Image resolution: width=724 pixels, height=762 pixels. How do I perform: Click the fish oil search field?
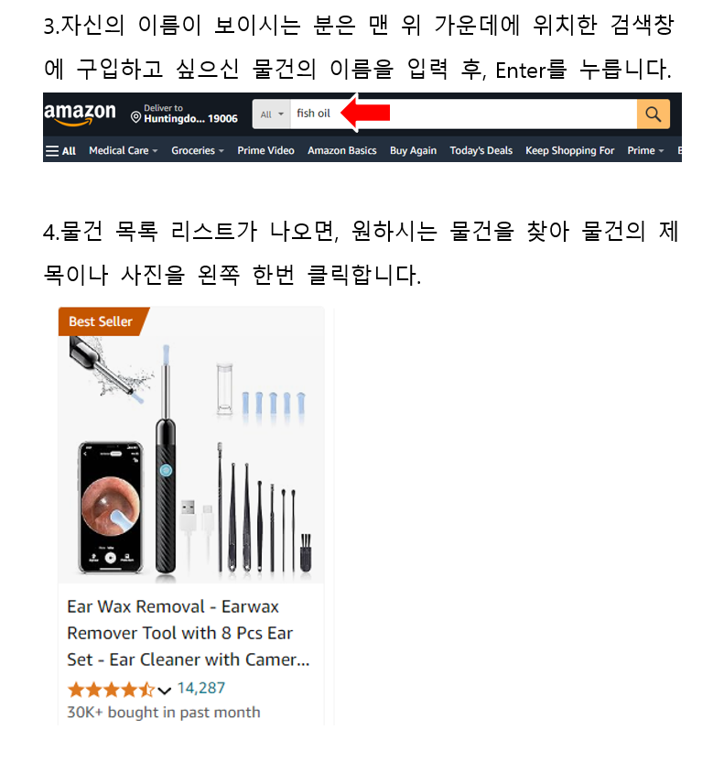point(463,114)
